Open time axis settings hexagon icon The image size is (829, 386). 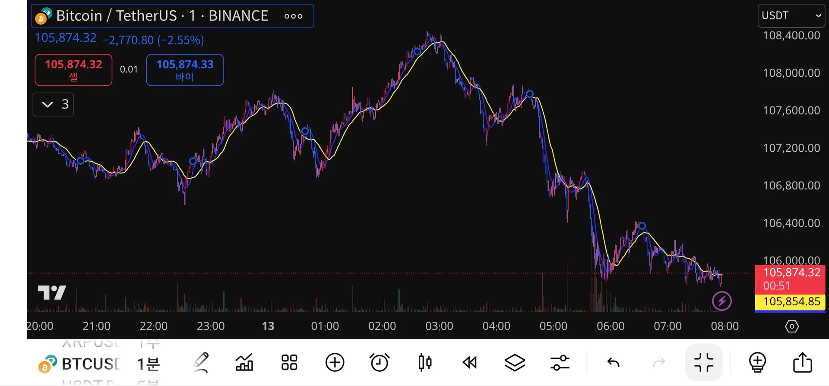pyautogui.click(x=792, y=326)
